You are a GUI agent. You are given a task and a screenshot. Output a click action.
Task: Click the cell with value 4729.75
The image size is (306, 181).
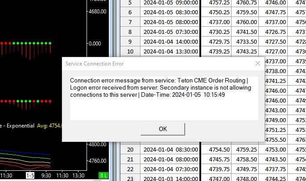[x=216, y=41]
